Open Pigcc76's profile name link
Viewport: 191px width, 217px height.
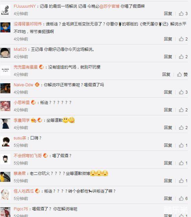coord(21,209)
